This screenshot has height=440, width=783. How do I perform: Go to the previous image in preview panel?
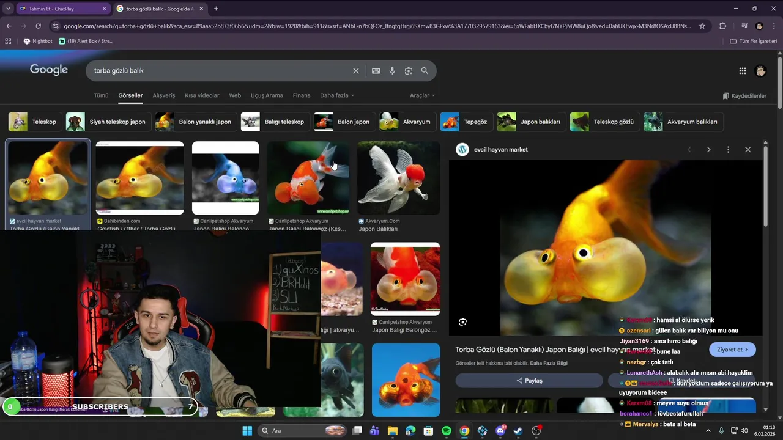[x=689, y=150]
